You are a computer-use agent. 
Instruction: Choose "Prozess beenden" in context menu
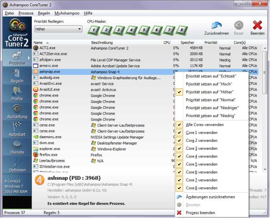(x=200, y=213)
